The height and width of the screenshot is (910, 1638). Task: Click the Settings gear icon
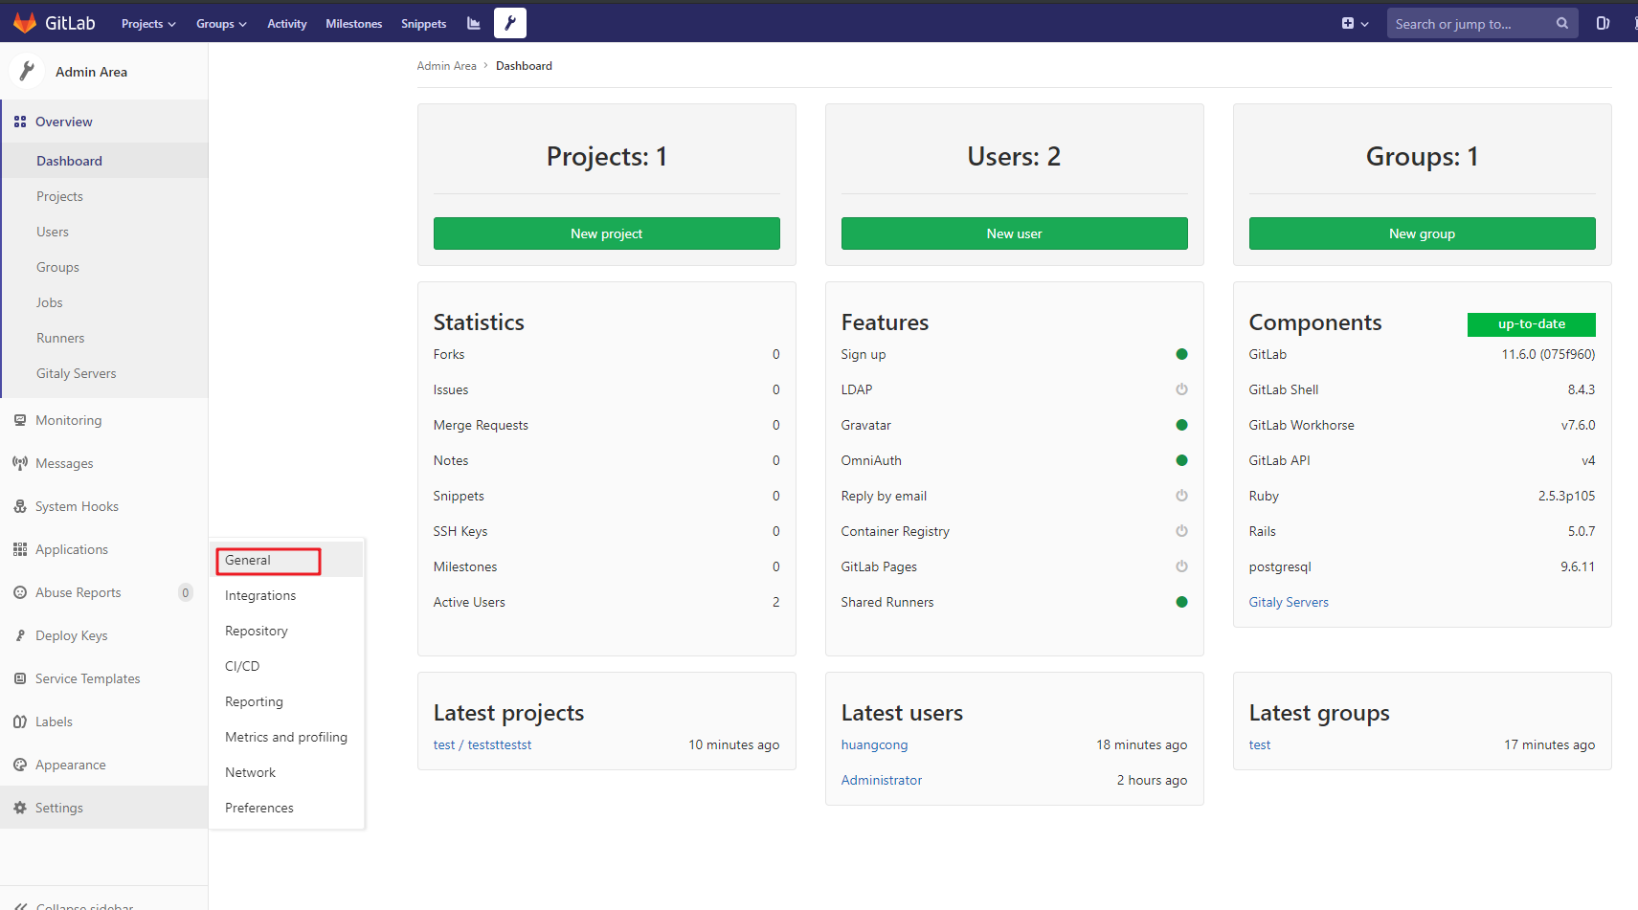pos(20,808)
